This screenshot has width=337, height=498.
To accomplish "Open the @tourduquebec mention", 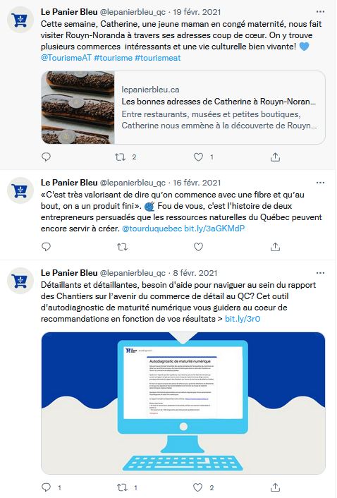I will [x=152, y=229].
